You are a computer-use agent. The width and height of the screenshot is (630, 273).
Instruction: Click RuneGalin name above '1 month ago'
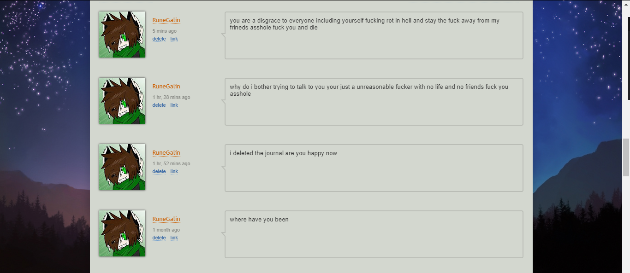pyautogui.click(x=166, y=219)
